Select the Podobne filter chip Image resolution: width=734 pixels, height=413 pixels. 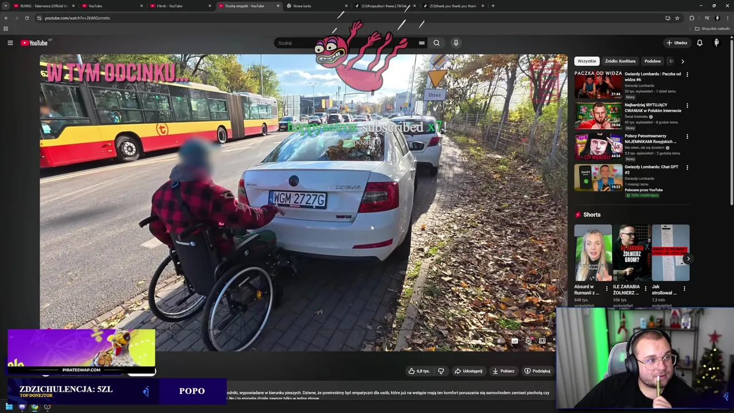point(653,61)
